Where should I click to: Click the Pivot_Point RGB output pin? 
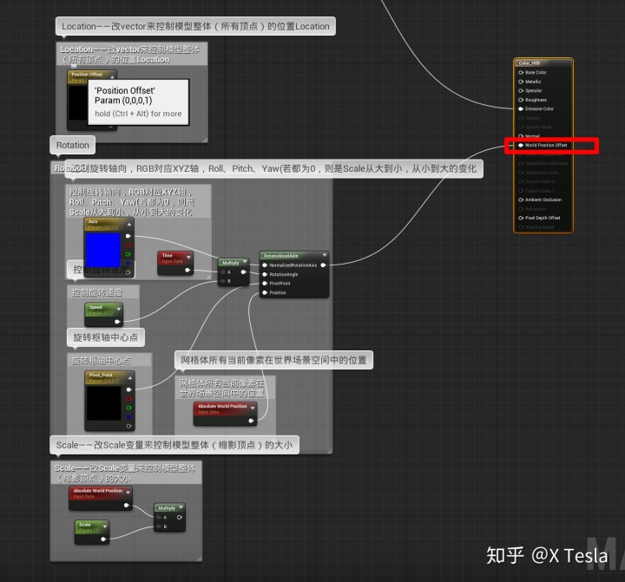click(x=128, y=389)
